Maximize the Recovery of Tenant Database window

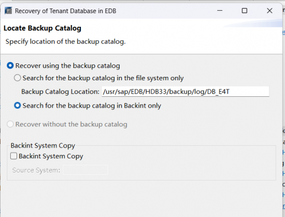[x=245, y=11]
